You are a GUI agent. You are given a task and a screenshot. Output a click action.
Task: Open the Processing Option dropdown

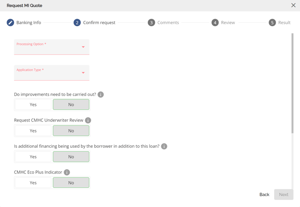[51, 47]
